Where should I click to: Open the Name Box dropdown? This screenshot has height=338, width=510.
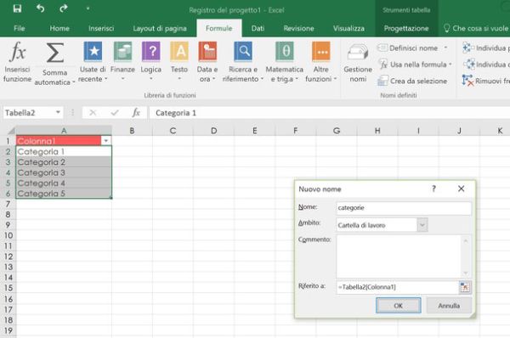(58, 112)
